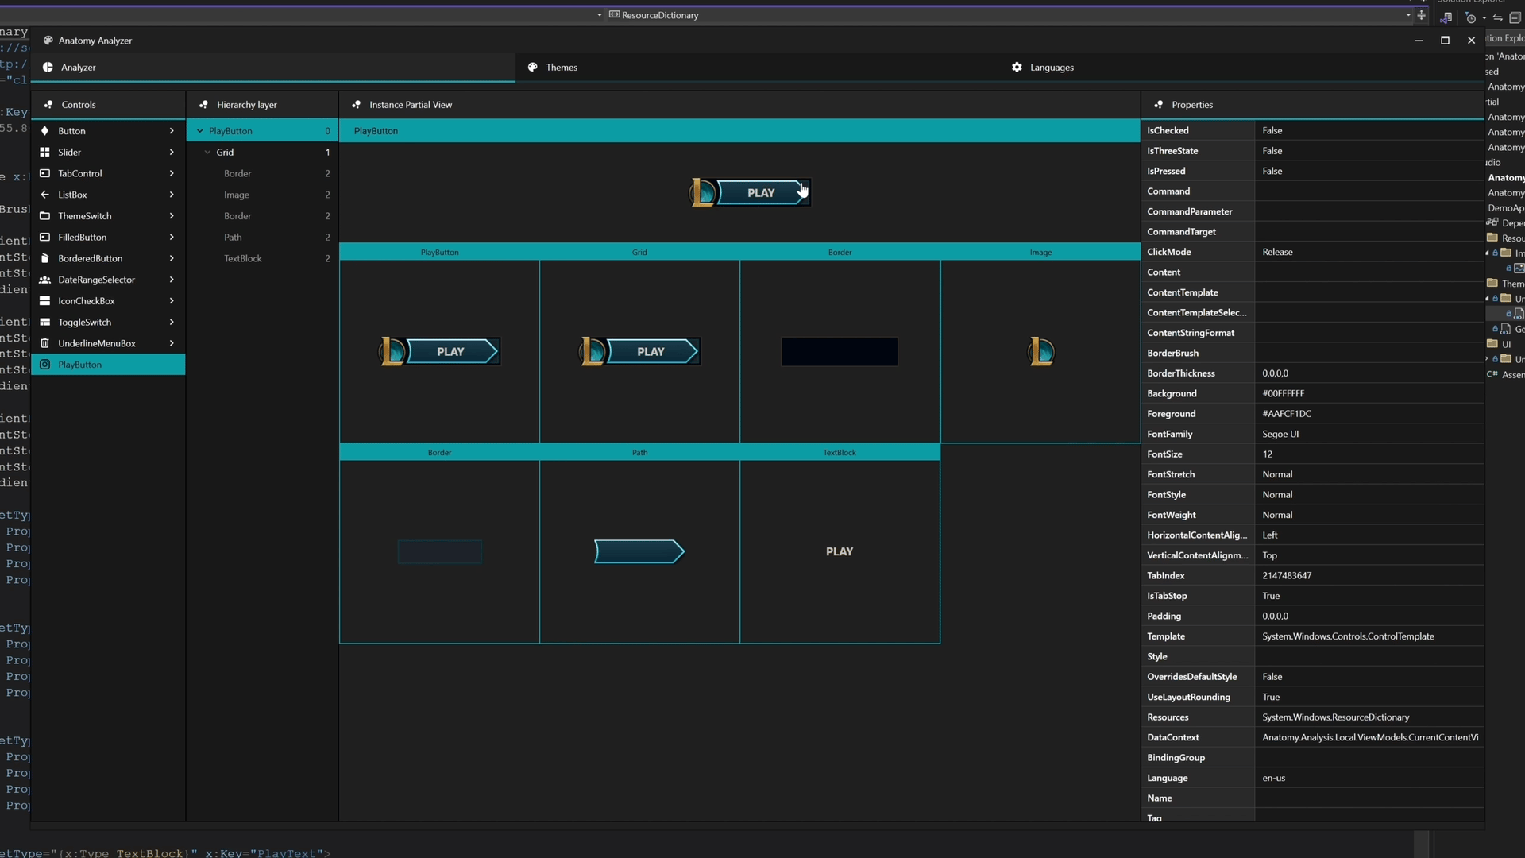
Task: Click PLAY button in Grid preview cell
Action: pyautogui.click(x=639, y=351)
